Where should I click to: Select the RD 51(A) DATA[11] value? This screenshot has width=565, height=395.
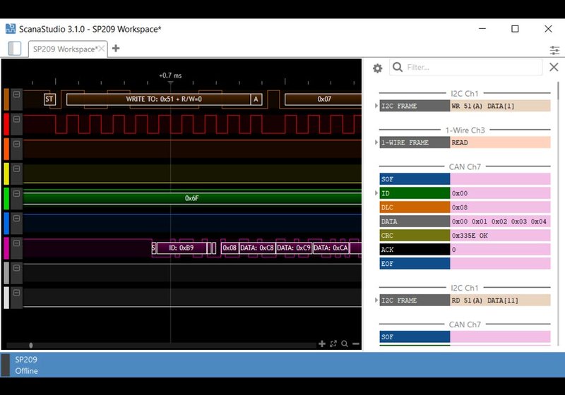click(x=500, y=300)
